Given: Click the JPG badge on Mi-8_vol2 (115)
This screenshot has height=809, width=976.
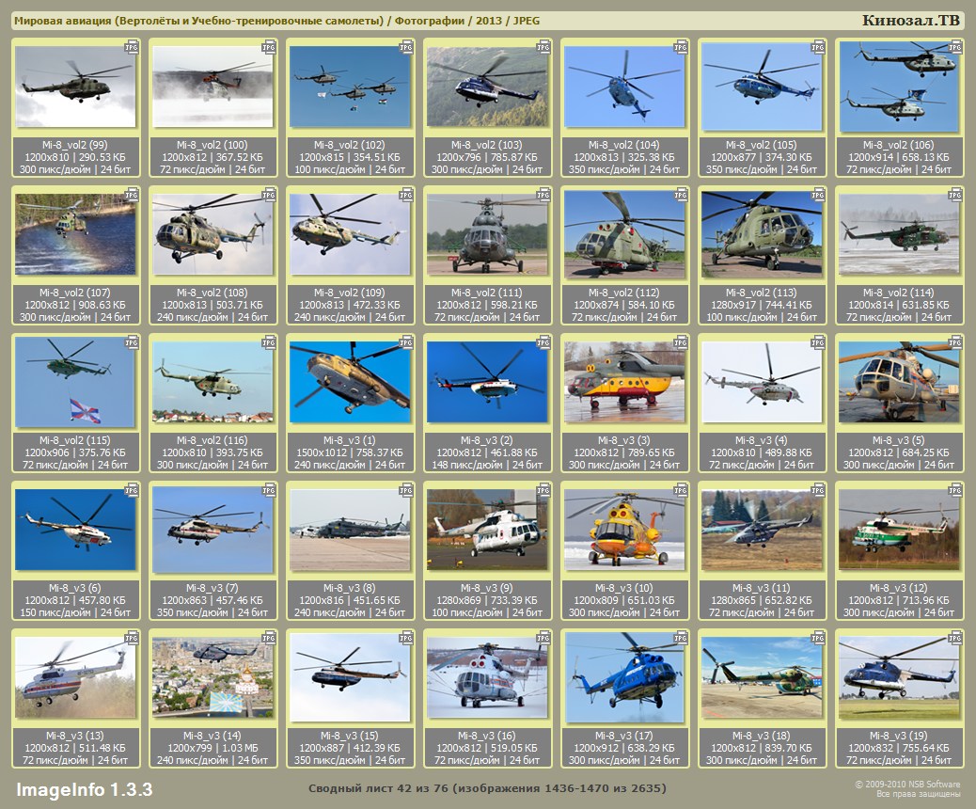Looking at the screenshot, I should [x=132, y=342].
